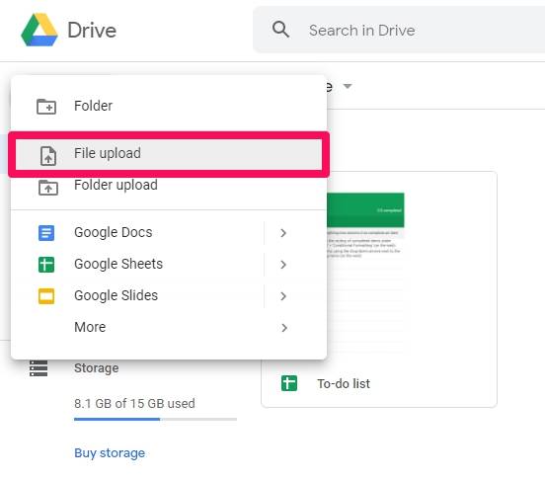Click the Google Drive logo icon

(x=39, y=30)
